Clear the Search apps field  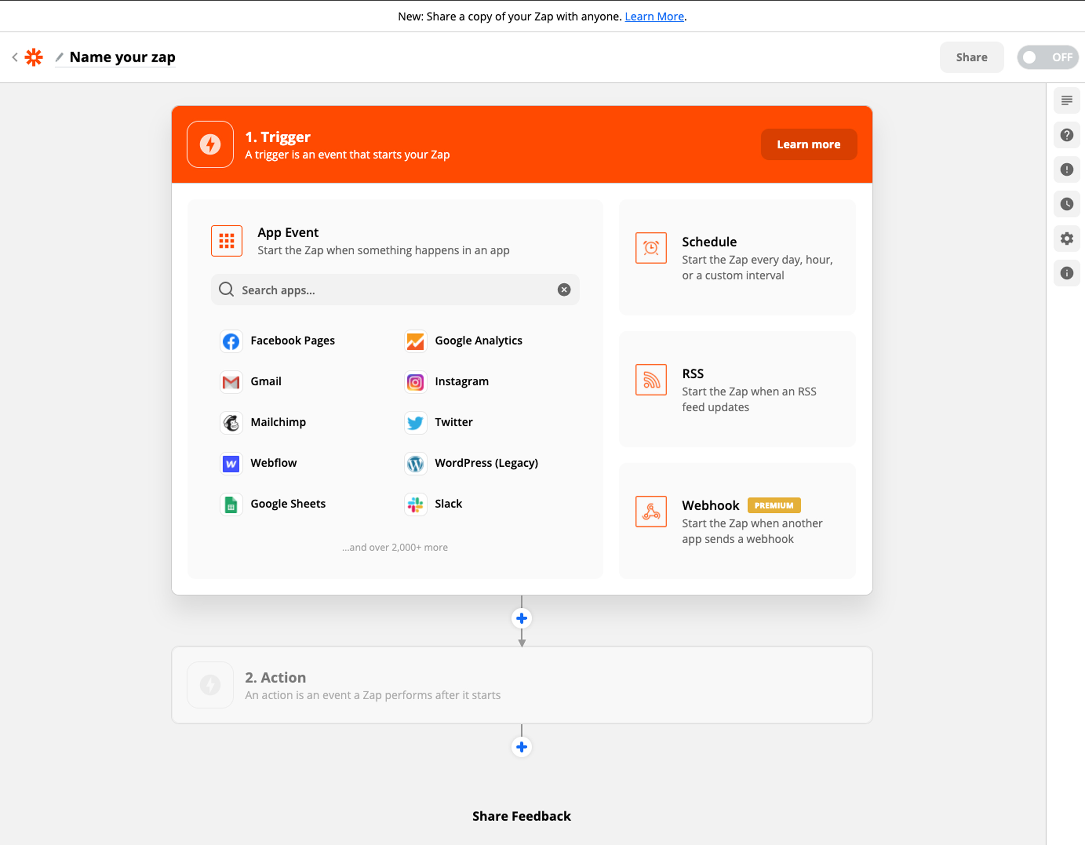tap(564, 290)
